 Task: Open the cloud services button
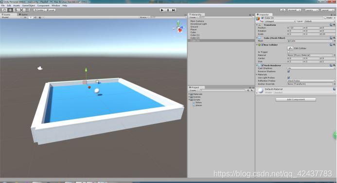pos(283,10)
